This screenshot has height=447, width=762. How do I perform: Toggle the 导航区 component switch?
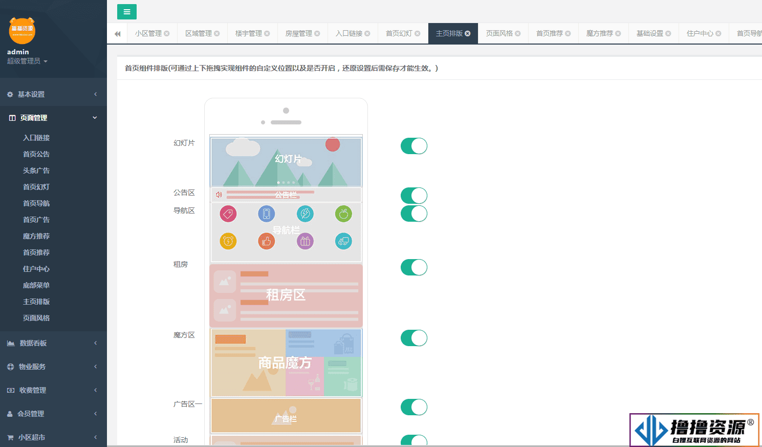pos(414,214)
